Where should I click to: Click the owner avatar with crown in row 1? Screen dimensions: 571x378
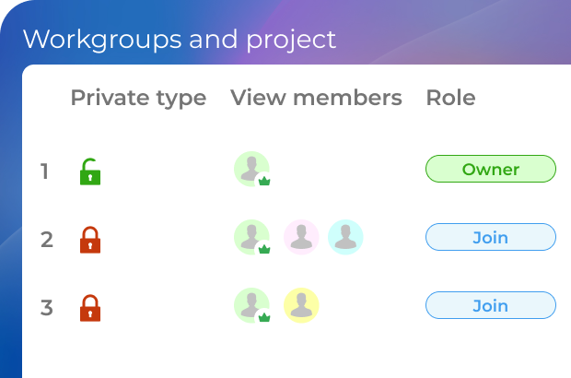pos(251,169)
